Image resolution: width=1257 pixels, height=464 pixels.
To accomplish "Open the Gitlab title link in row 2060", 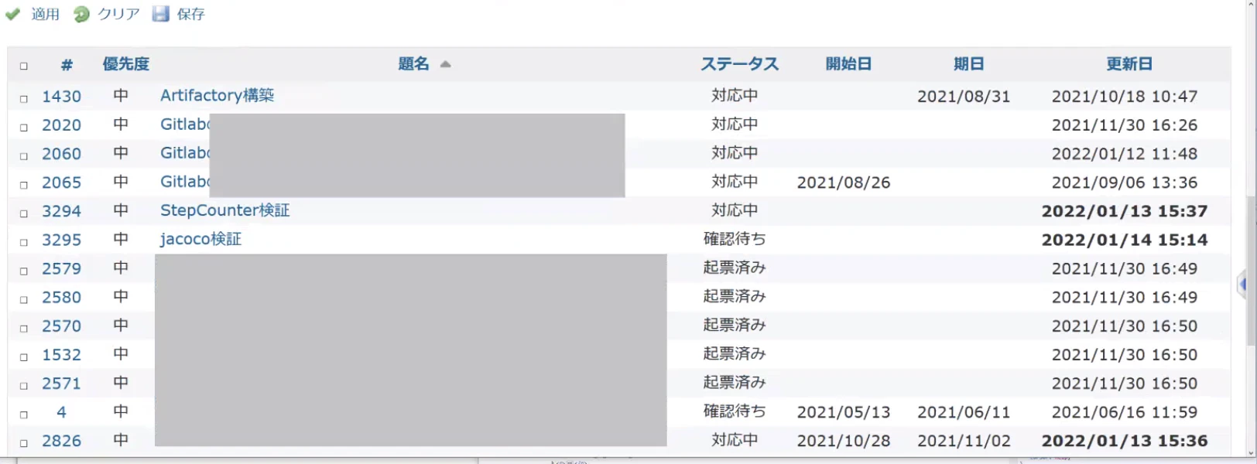I will (x=184, y=153).
